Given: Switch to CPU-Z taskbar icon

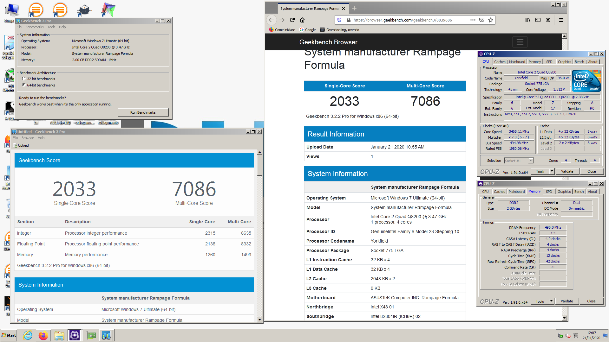Looking at the screenshot, I should [75, 335].
